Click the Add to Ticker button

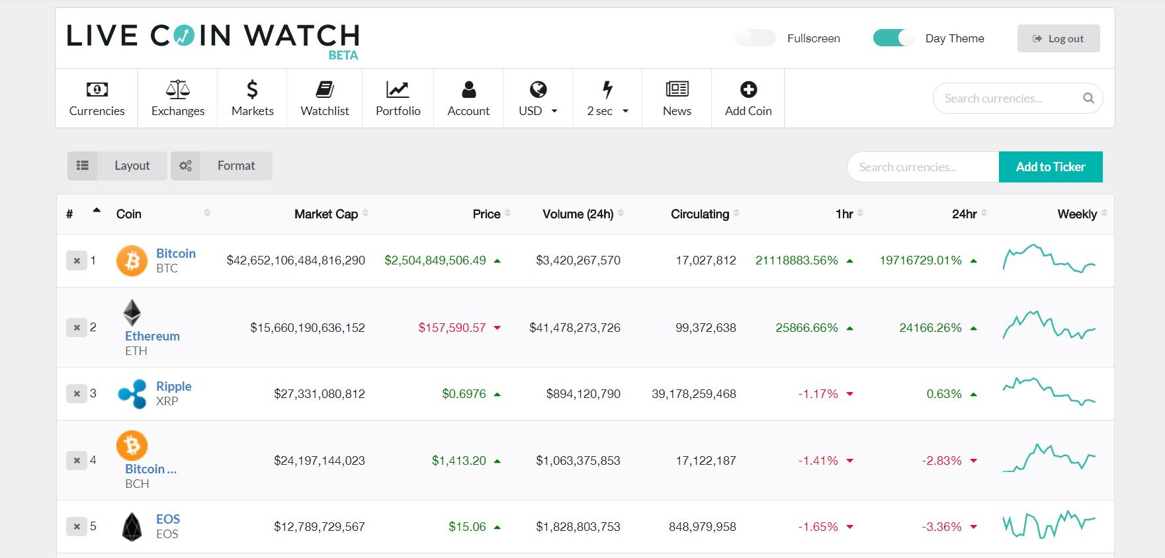pos(1051,167)
